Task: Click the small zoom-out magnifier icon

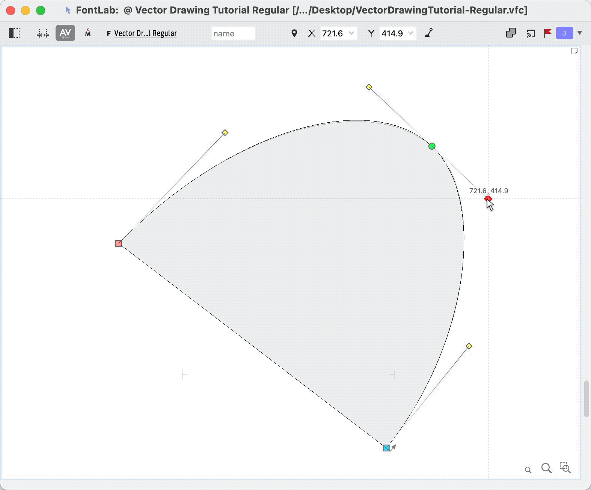Action: [528, 470]
